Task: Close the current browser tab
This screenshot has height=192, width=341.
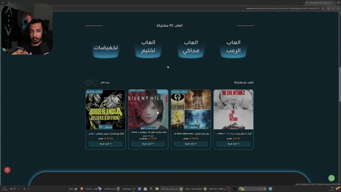Action: click(307, 3)
